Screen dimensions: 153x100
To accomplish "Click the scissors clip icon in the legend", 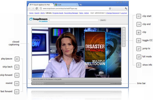I will (x=139, y=32).
